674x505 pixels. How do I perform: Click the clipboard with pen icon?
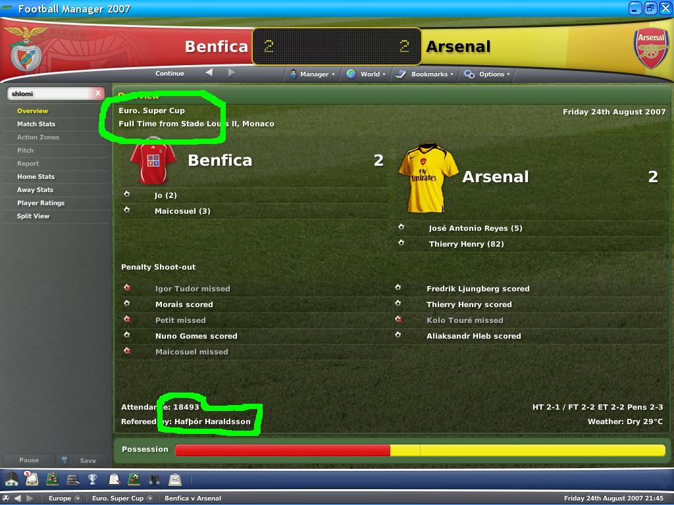pyautogui.click(x=115, y=479)
